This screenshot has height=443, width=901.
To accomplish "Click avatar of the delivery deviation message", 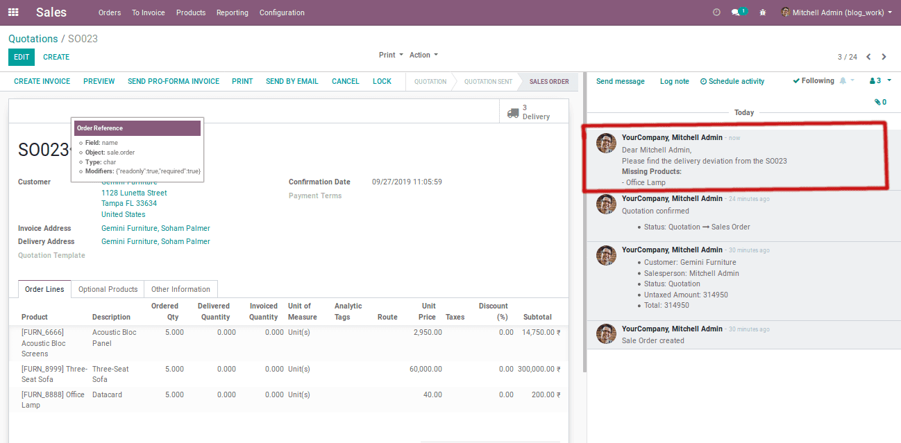I will [607, 144].
